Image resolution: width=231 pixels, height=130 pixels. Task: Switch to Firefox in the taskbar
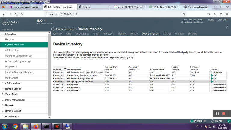click(36, 127)
